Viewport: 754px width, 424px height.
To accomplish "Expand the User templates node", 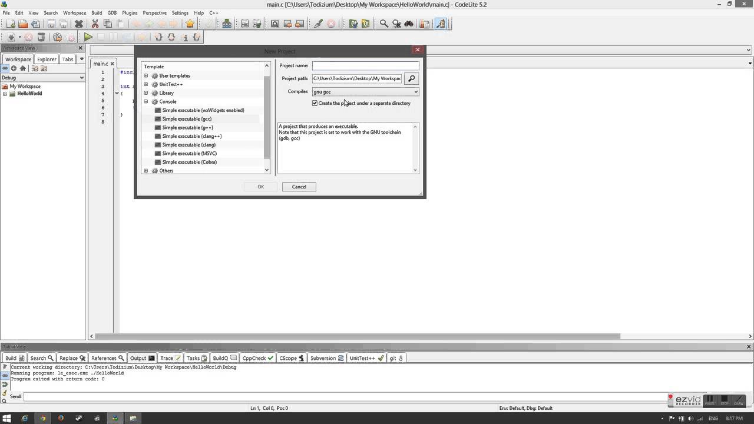I will 146,76.
